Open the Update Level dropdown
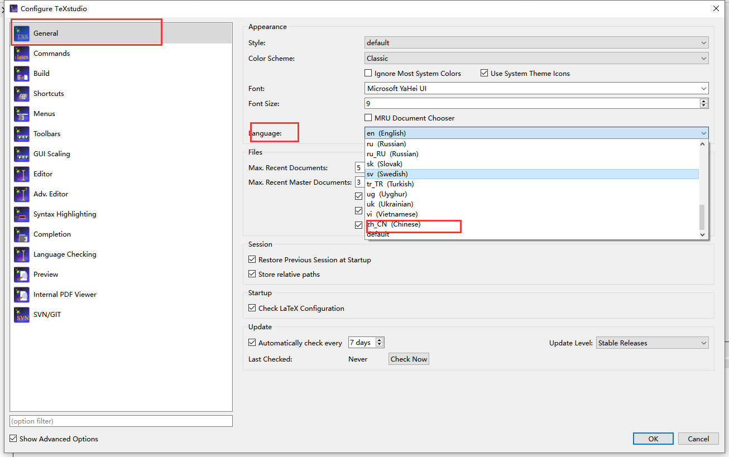The width and height of the screenshot is (729, 457). pos(653,343)
